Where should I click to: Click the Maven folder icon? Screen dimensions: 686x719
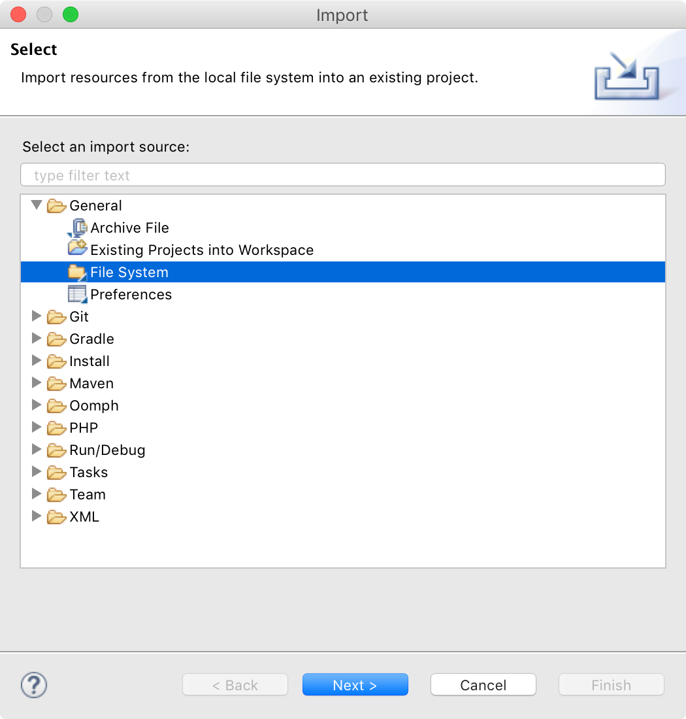tap(57, 384)
